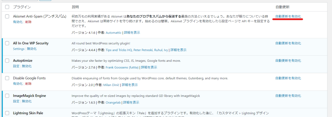Click the 'Improve the quality of re-sized images' description
Screen dimensions: 332x117
(136, 96)
